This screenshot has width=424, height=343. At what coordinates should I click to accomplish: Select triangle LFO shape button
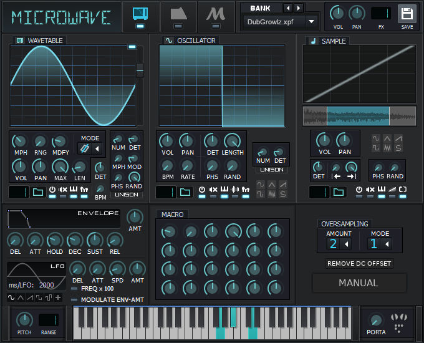pos(21,297)
